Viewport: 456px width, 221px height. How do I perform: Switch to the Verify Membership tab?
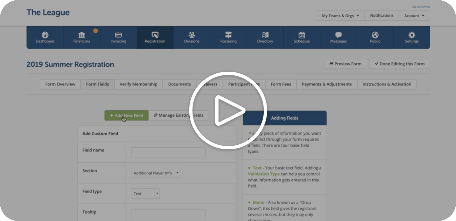[138, 84]
